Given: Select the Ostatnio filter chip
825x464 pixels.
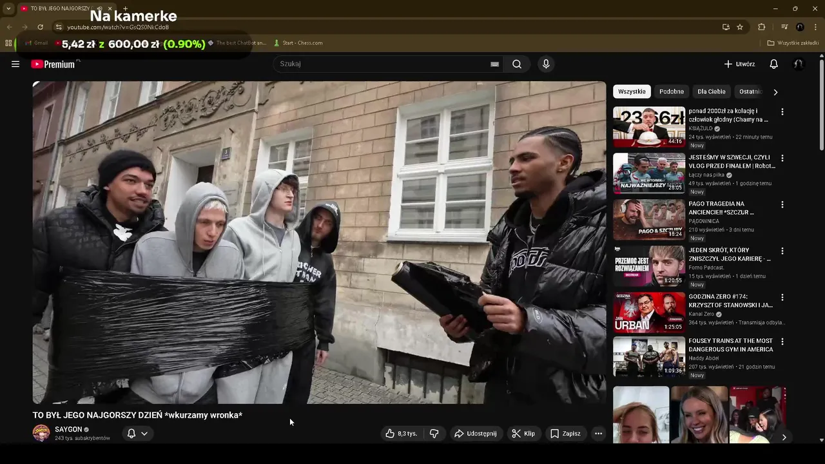Looking at the screenshot, I should click(x=750, y=92).
